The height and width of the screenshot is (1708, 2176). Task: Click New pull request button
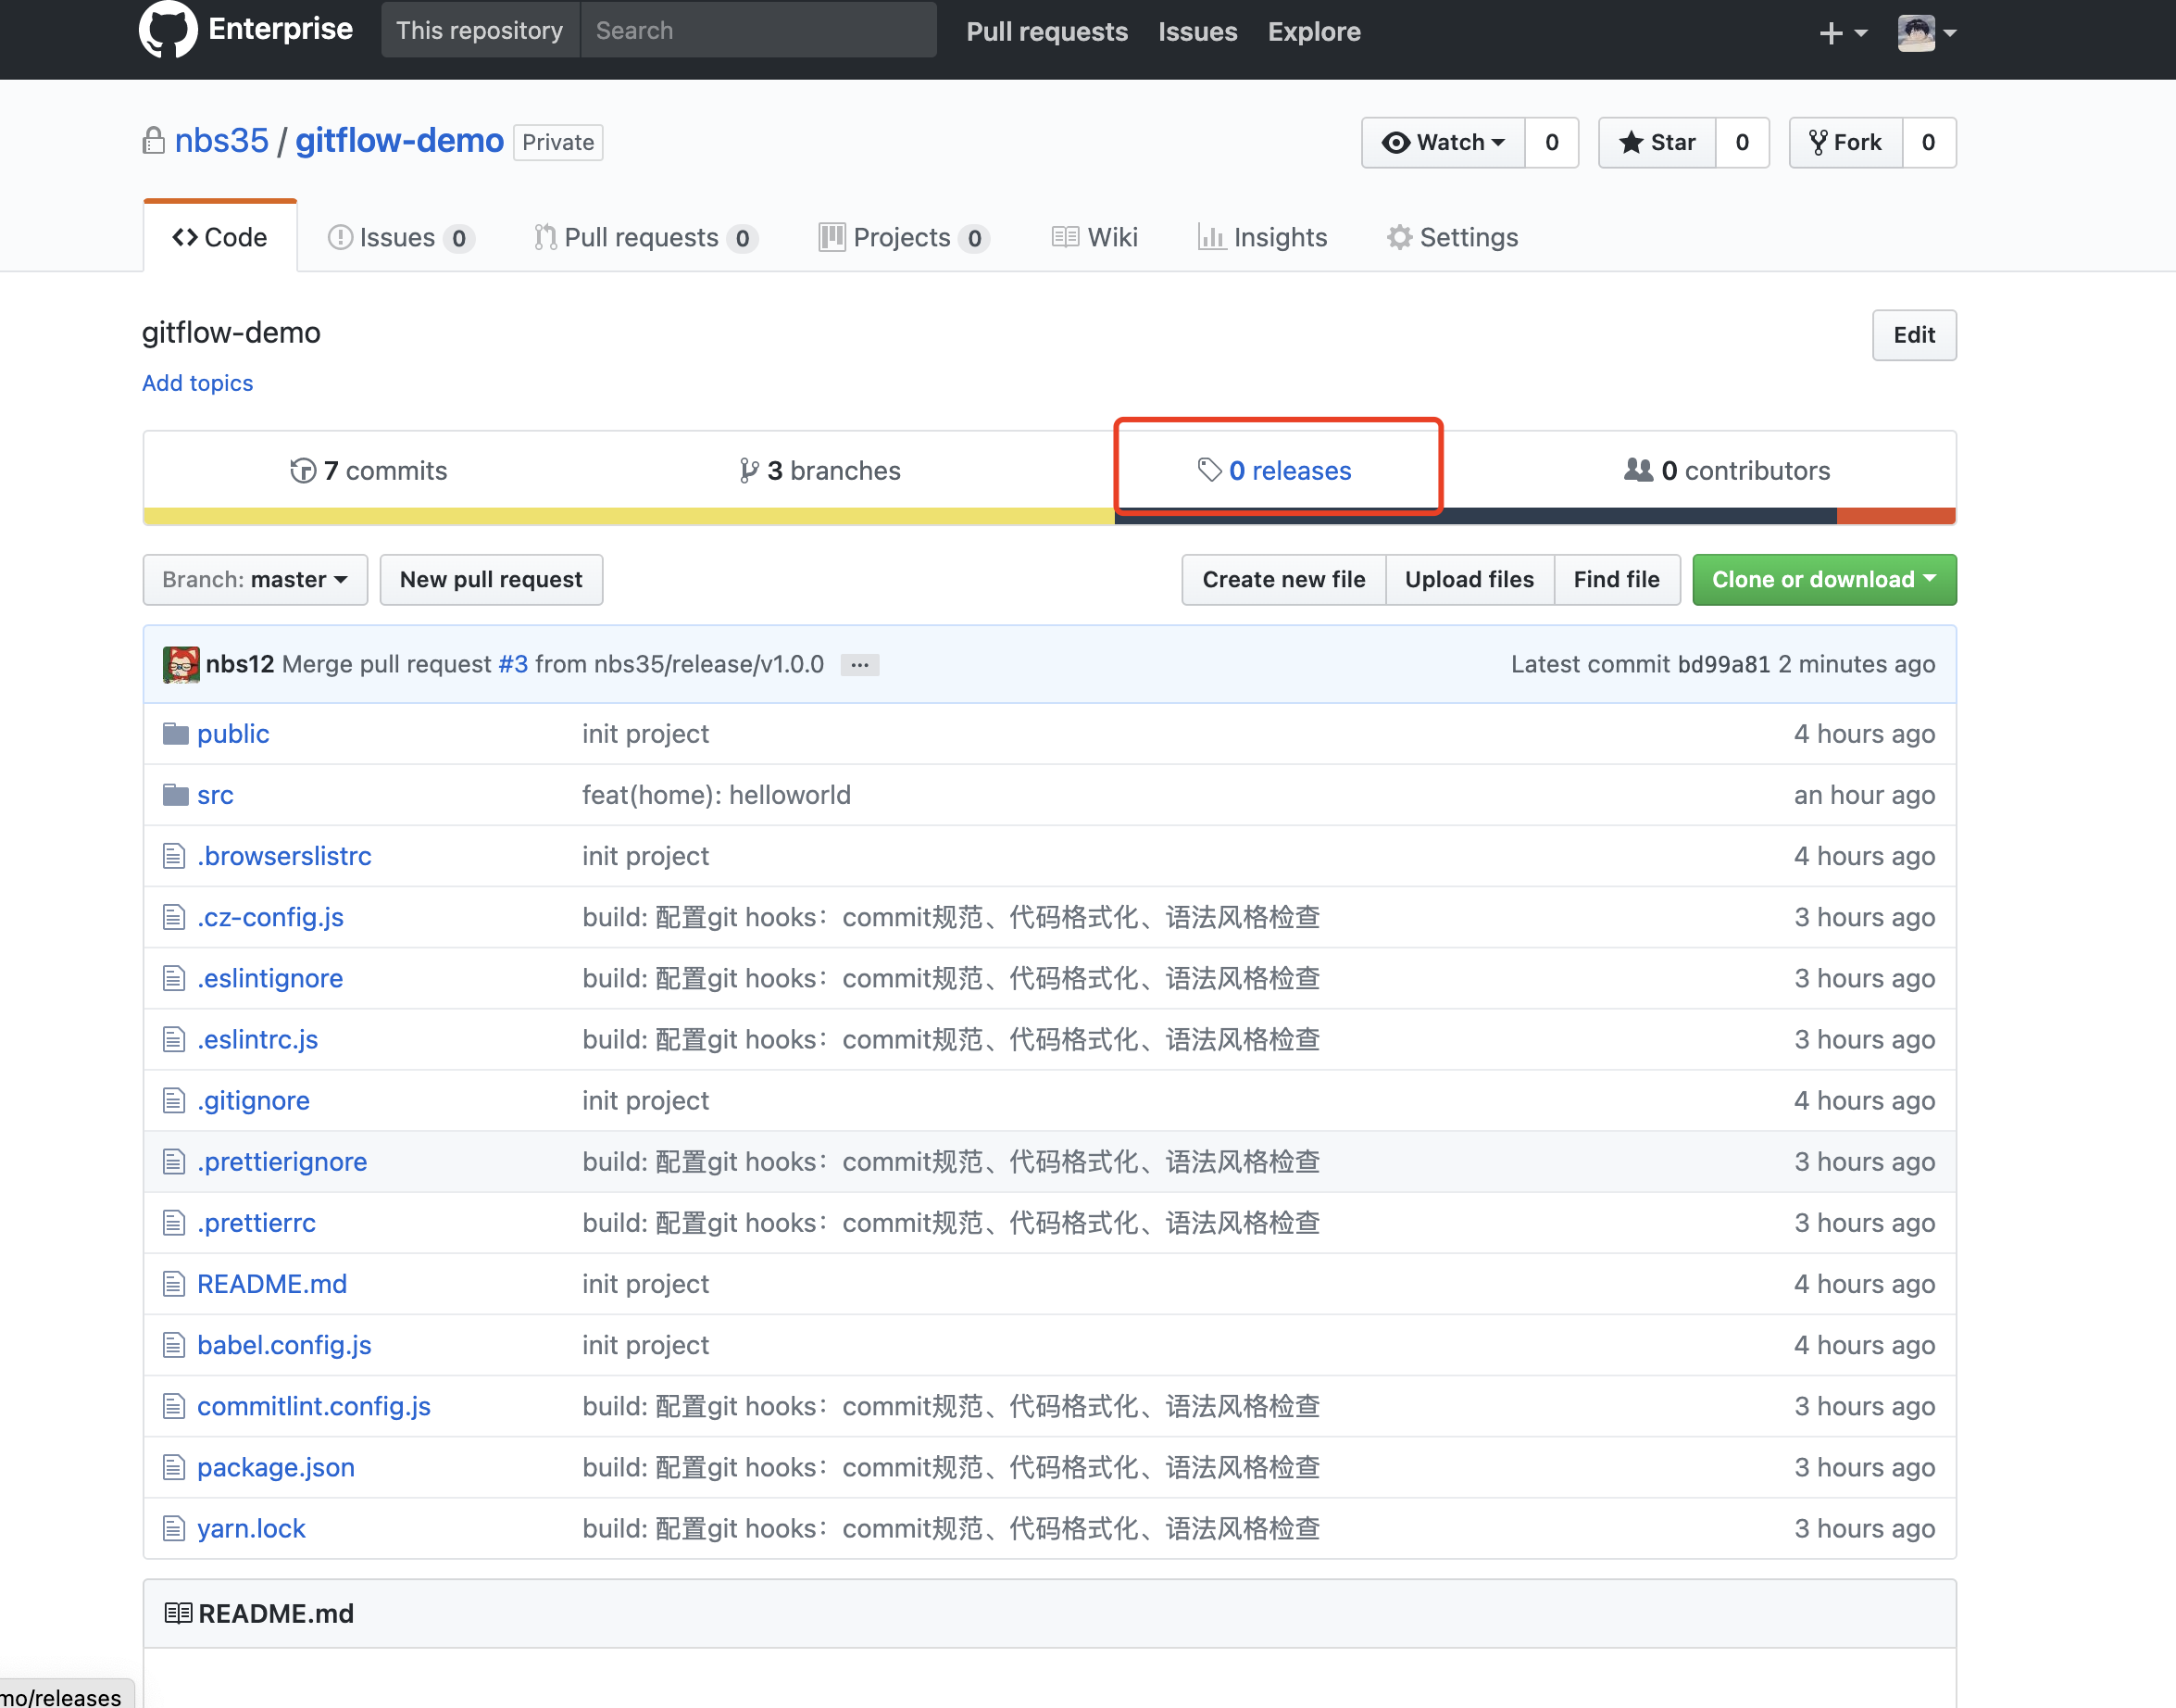pos(491,580)
